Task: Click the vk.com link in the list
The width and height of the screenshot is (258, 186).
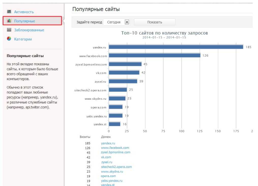Action: tap(106, 157)
